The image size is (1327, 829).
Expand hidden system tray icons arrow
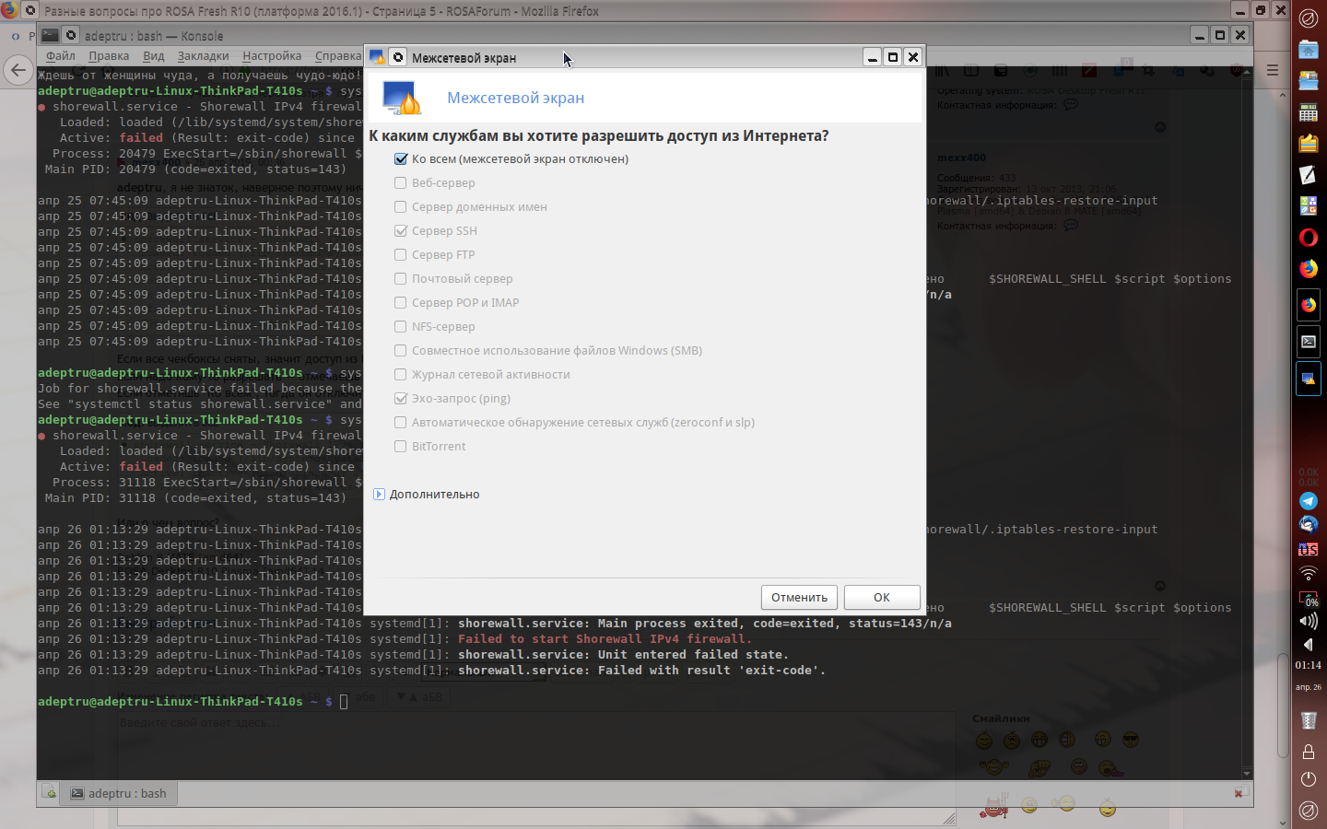coord(1309,644)
